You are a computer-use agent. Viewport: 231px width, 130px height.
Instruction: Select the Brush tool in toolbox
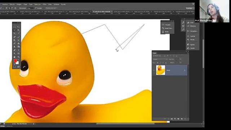pyautogui.click(x=18, y=37)
